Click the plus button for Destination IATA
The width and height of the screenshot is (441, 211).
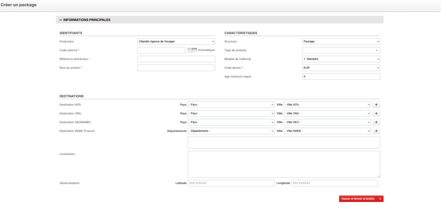point(376,105)
